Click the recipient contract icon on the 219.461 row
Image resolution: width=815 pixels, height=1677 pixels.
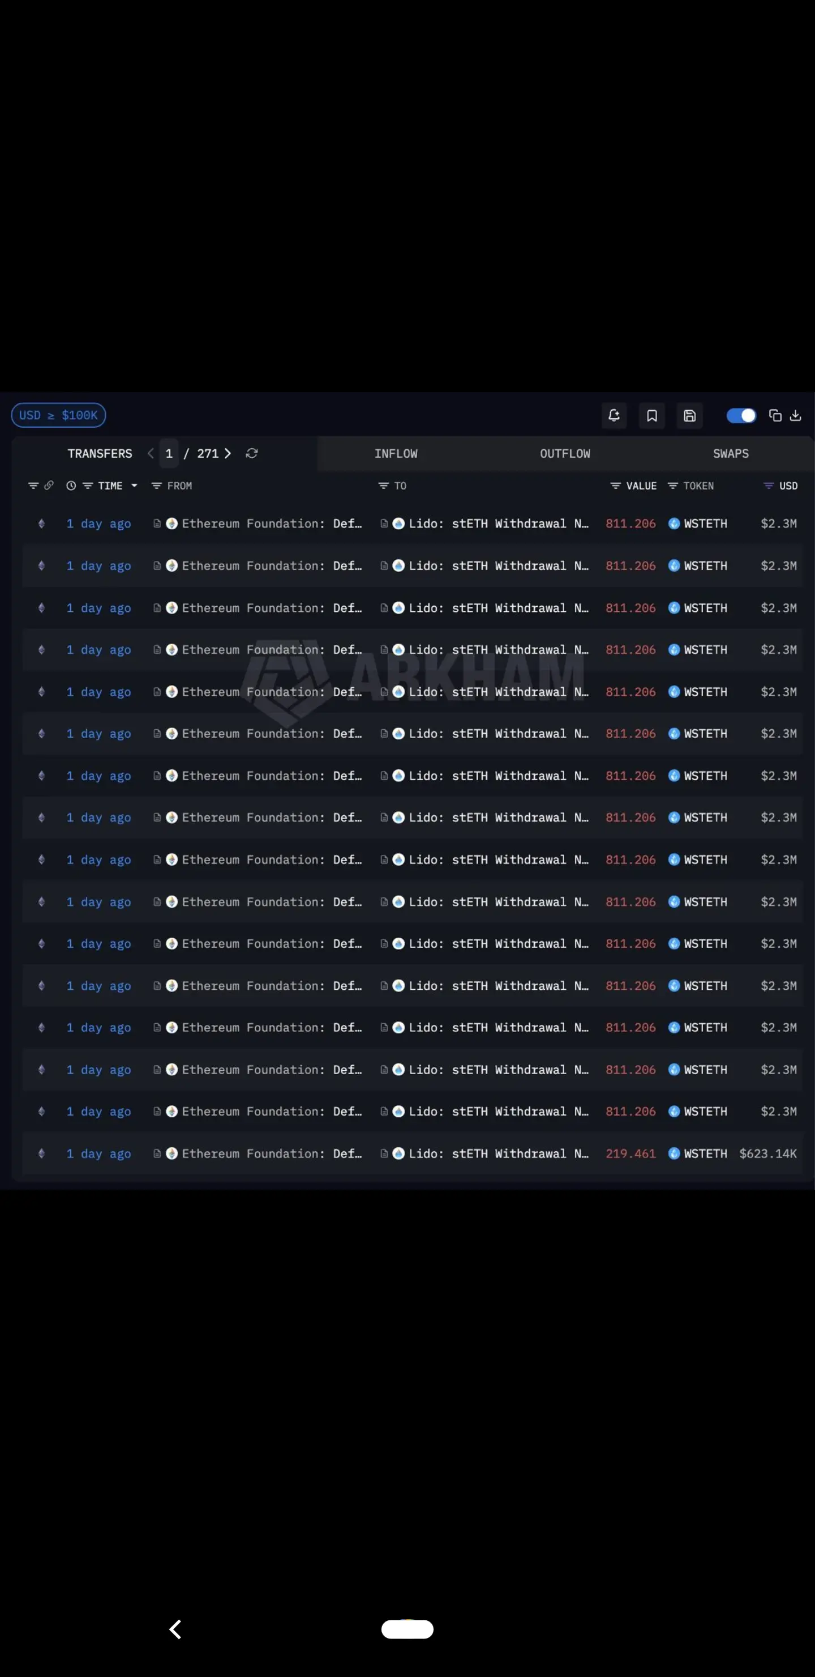[x=384, y=1154]
